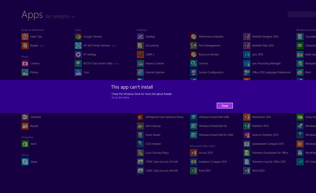Close the 'This app can't install' dialog
Image resolution: width=316 pixels, height=193 pixels.
[225, 106]
